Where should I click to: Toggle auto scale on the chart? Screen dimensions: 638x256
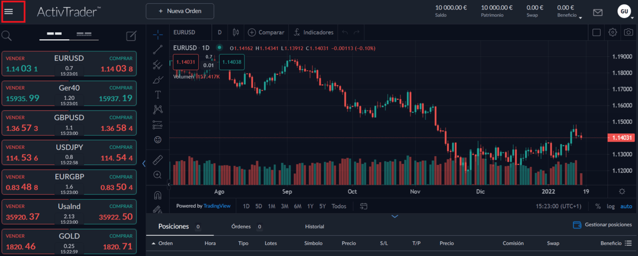tap(626, 206)
